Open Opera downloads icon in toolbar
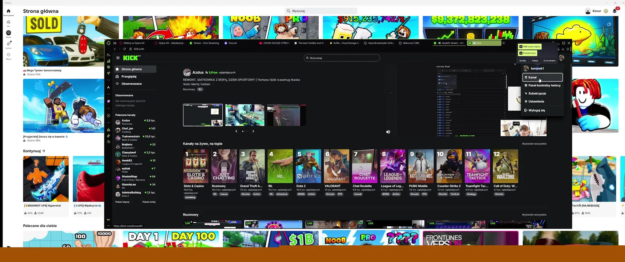 click(x=563, y=49)
